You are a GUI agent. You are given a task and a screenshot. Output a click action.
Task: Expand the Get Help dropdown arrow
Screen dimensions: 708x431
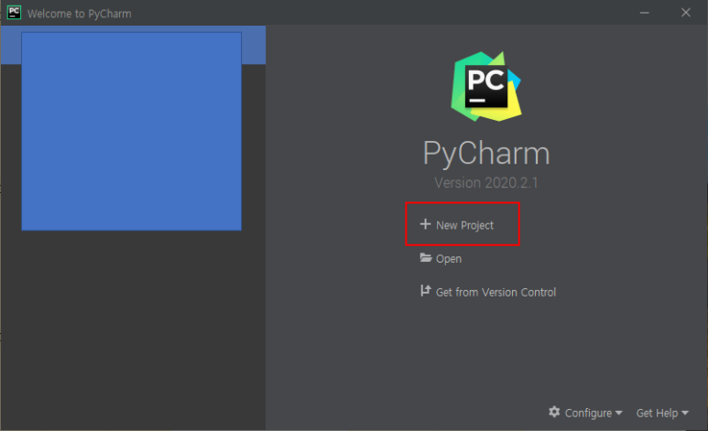click(685, 413)
